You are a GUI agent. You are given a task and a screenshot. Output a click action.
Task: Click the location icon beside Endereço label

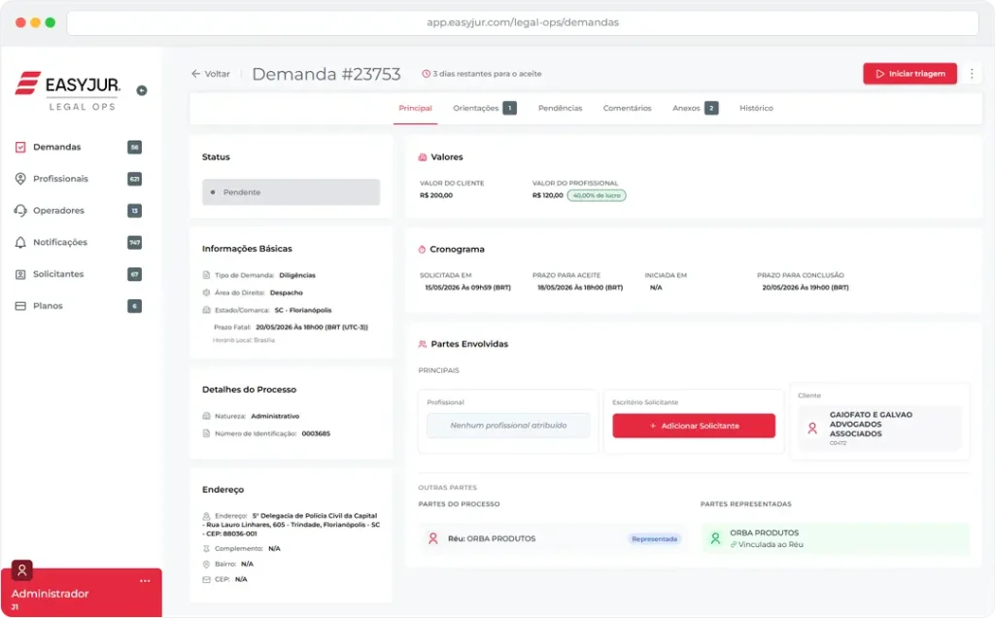click(x=206, y=516)
